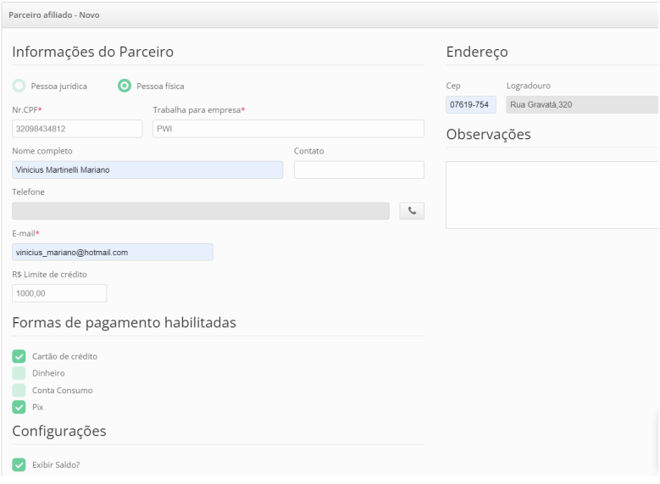Click the Nr.CPF input field
The height and width of the screenshot is (484, 660).
[x=77, y=129]
